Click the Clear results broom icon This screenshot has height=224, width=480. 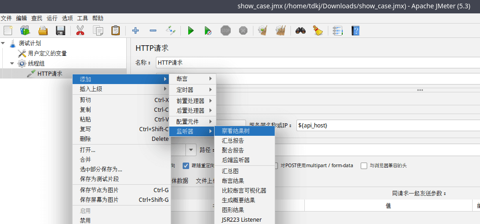(263, 30)
